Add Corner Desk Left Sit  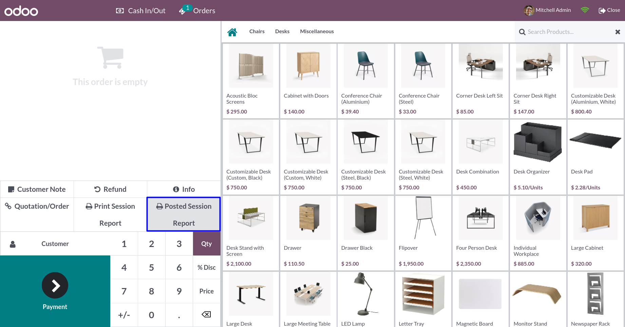pos(480,81)
